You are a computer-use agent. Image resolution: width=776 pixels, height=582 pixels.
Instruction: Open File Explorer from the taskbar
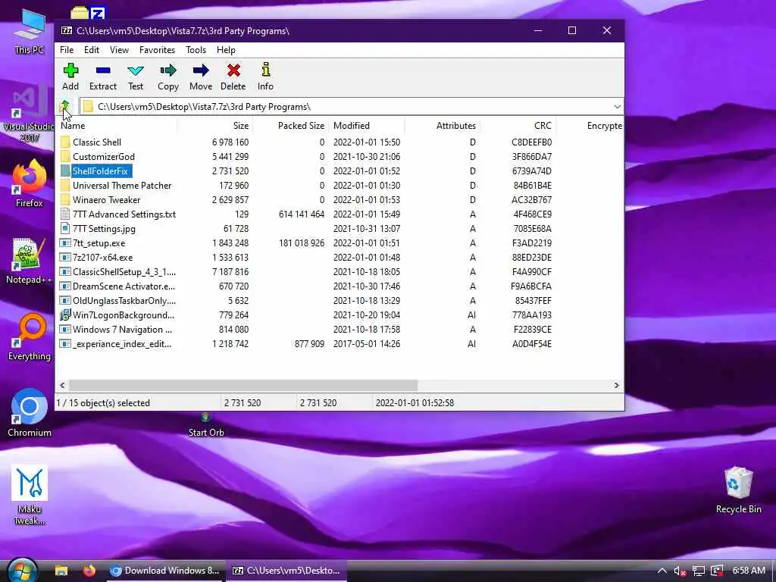tap(61, 571)
